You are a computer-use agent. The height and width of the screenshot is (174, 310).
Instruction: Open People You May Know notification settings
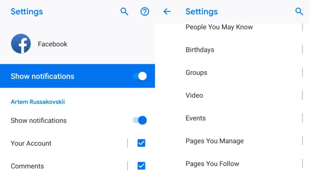[x=219, y=27]
